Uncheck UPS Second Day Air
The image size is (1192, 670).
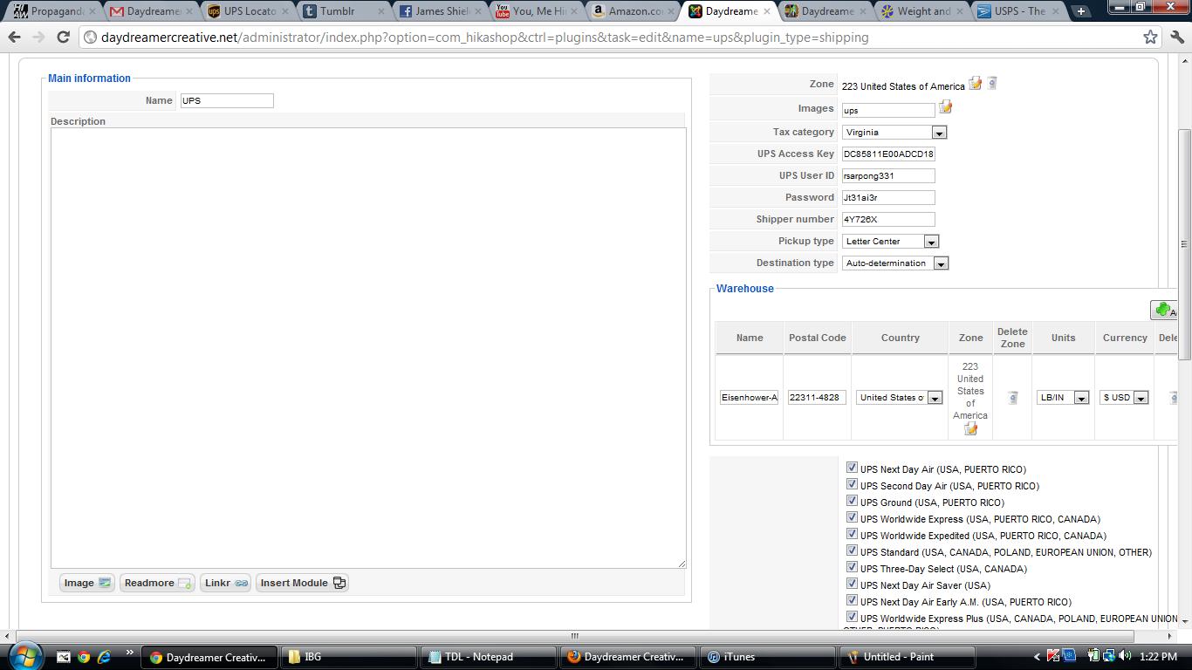852,484
